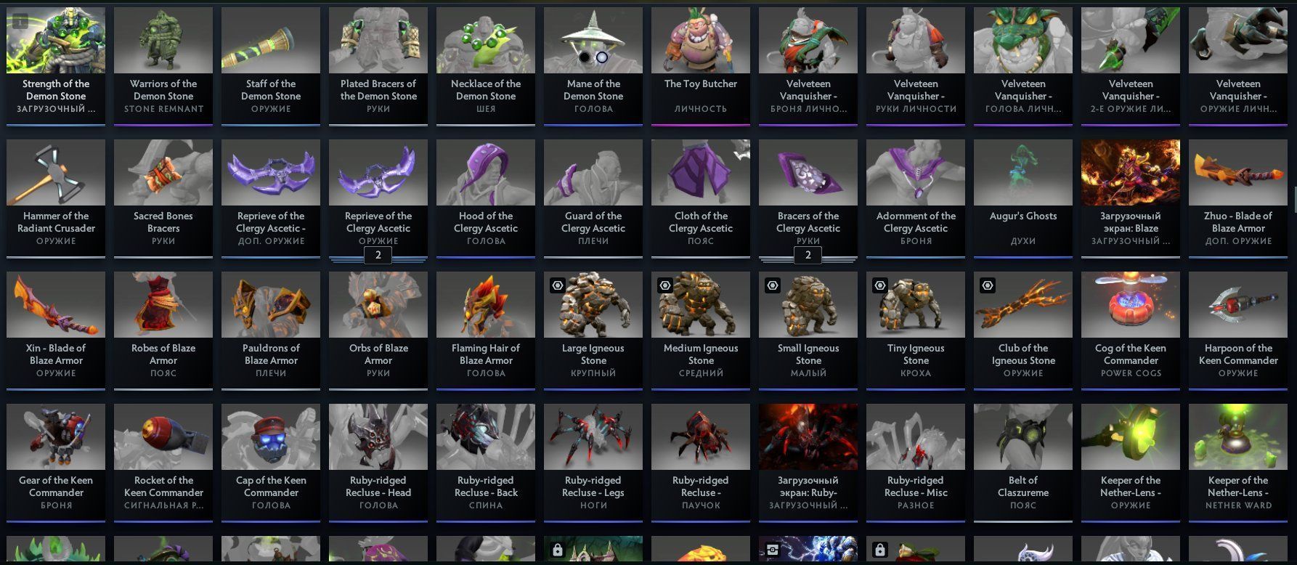Image resolution: width=1297 pixels, height=565 pixels.
Task: Expand stack count under Bracers of the Clergy Ascetic
Action: [808, 255]
